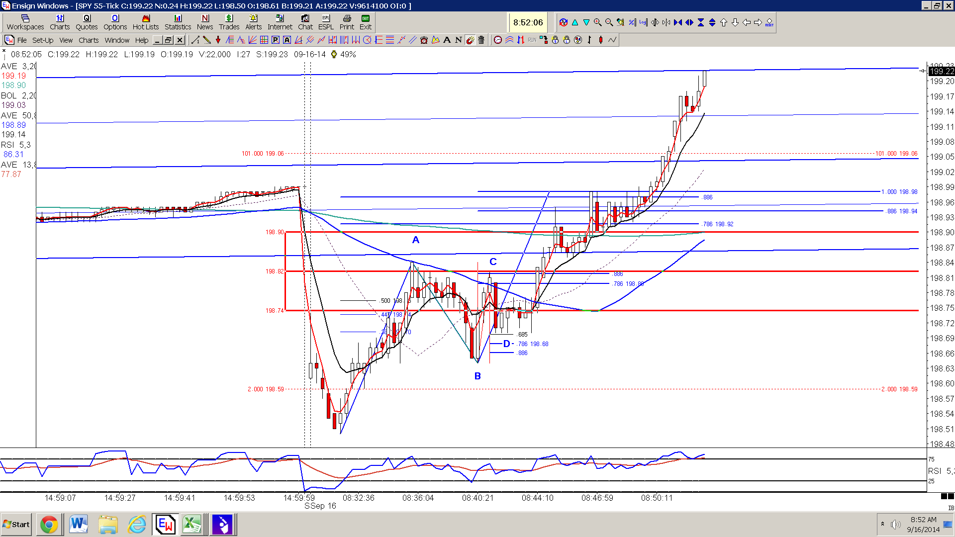Toggle the percent scale button
Image resolution: width=955 pixels, height=537 pixels.
pos(632,22)
